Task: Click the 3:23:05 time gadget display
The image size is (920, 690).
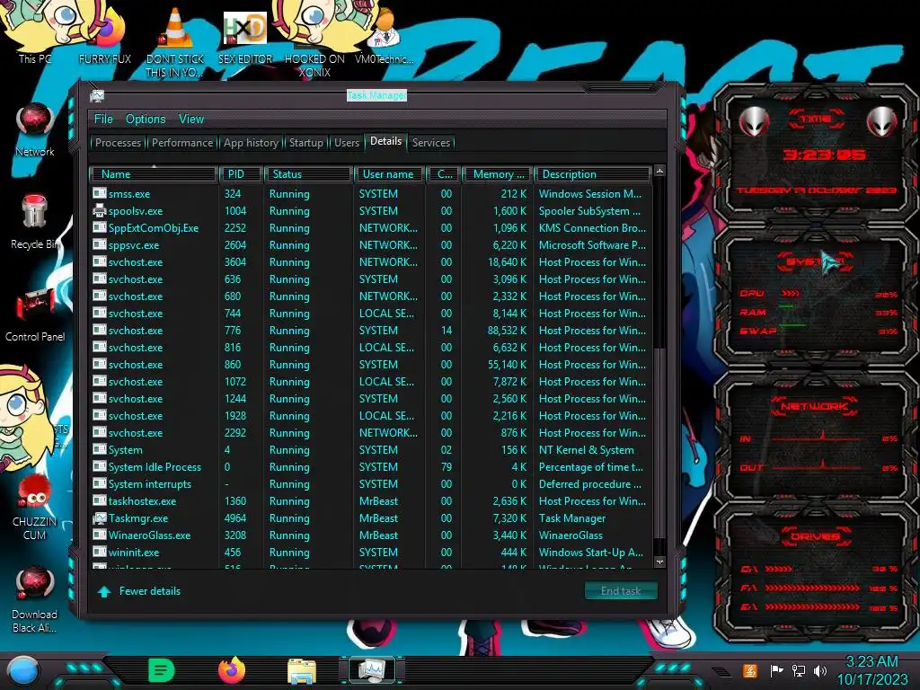Action: [825, 155]
